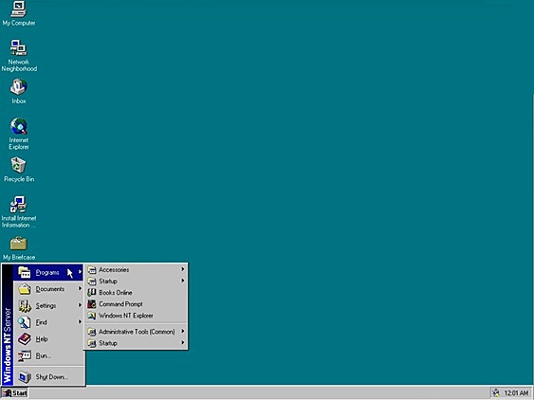Screen dimensions: 534x400
Task: Open Startup folder below Accessories
Action: click(136, 282)
